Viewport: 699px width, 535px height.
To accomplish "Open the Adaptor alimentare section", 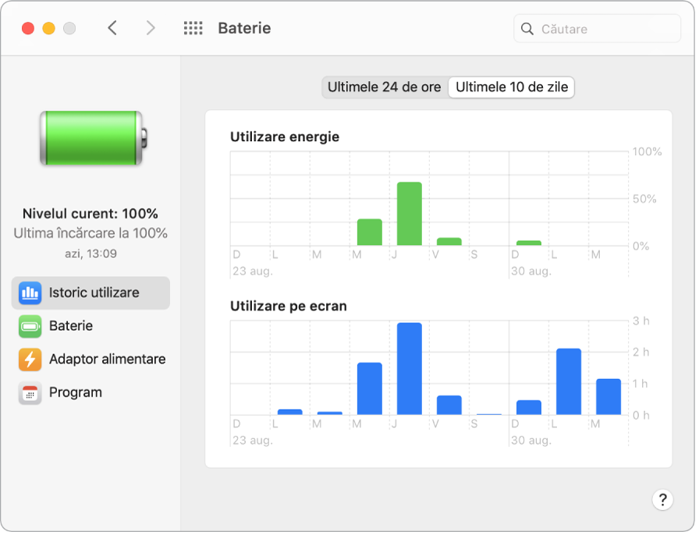I will [90, 360].
